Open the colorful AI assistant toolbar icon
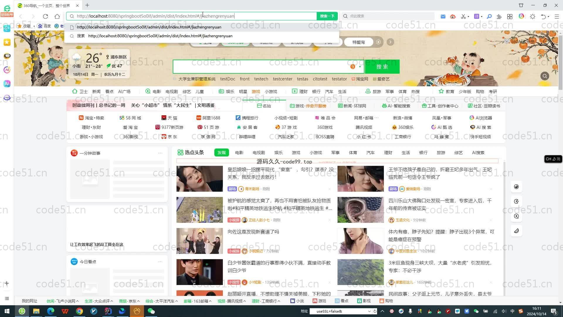This screenshot has width=563, height=317. 521,16
